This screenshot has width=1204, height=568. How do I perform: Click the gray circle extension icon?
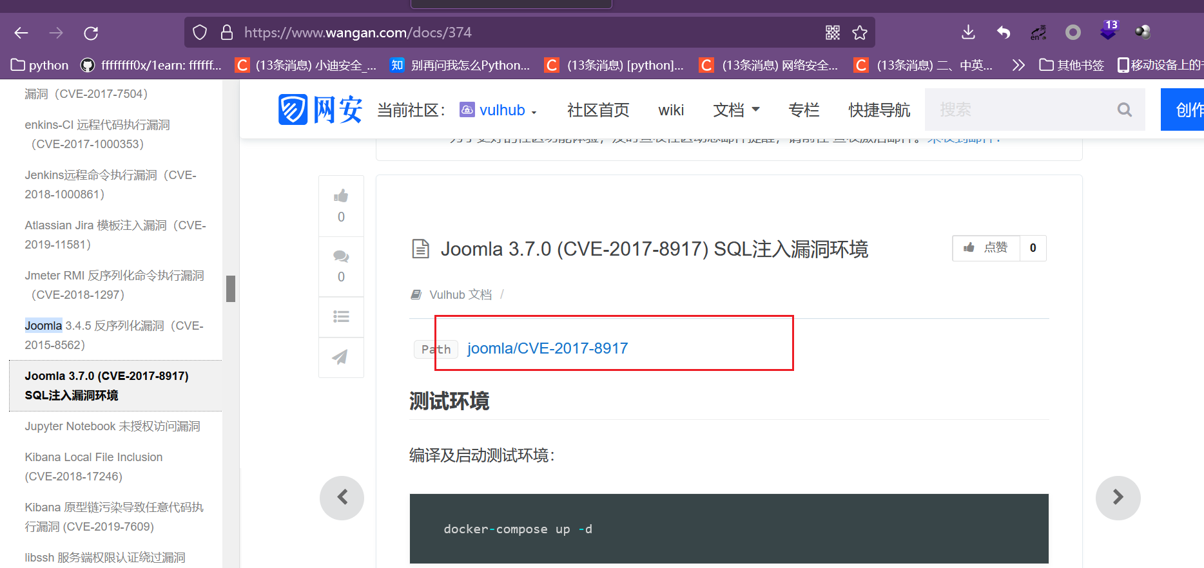point(1073,32)
